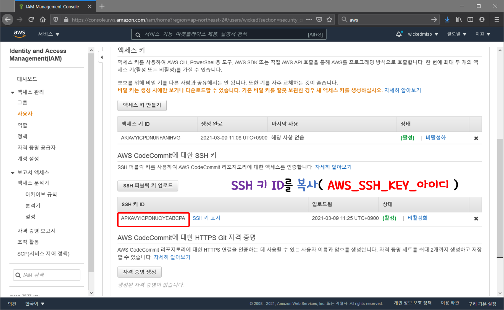Open 정책 in the sidebar
This screenshot has width=504, height=310.
pos(22,136)
